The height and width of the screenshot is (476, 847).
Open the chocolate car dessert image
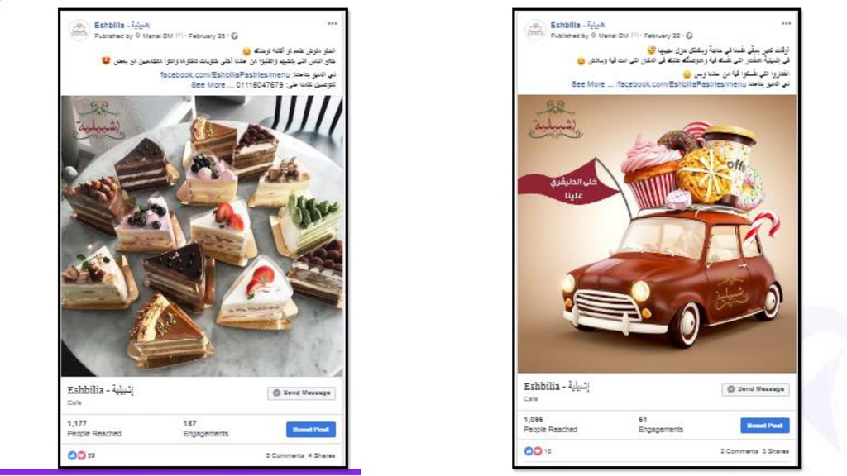point(657,234)
